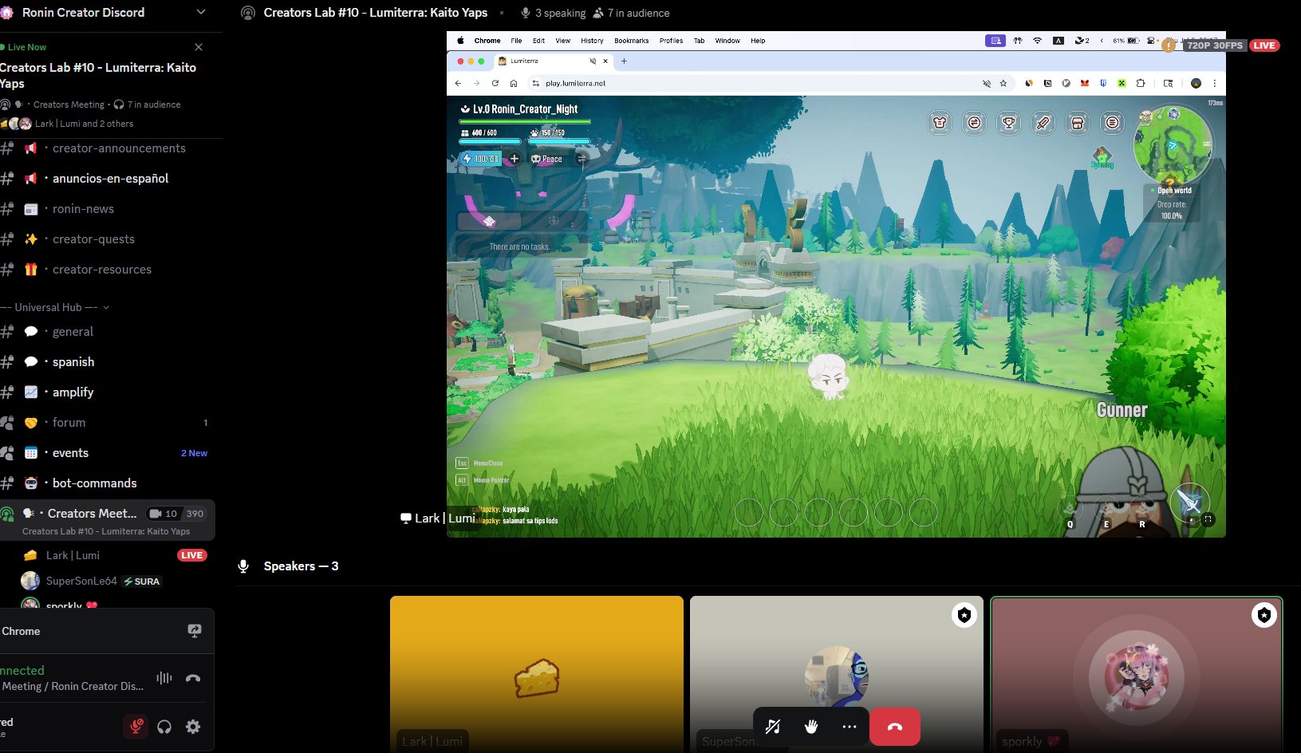Click the game outfit shirt icon
Screen dimensions: 1301x753
pos(940,123)
